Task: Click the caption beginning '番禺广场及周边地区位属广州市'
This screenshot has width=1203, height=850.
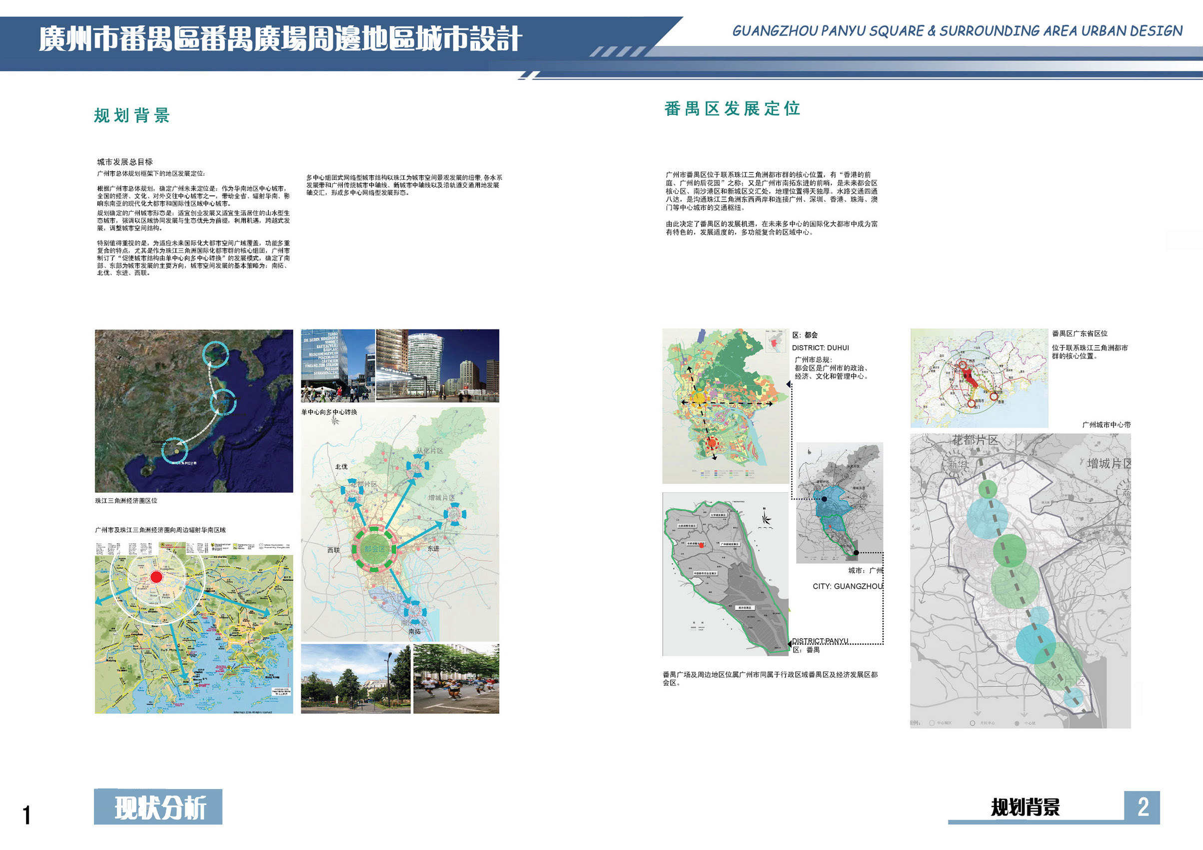Action: coord(770,678)
